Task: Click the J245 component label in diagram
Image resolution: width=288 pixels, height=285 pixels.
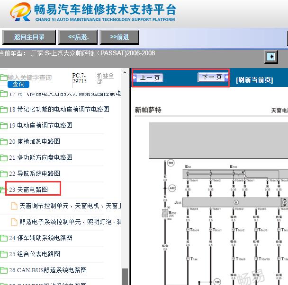Action: tap(178, 202)
